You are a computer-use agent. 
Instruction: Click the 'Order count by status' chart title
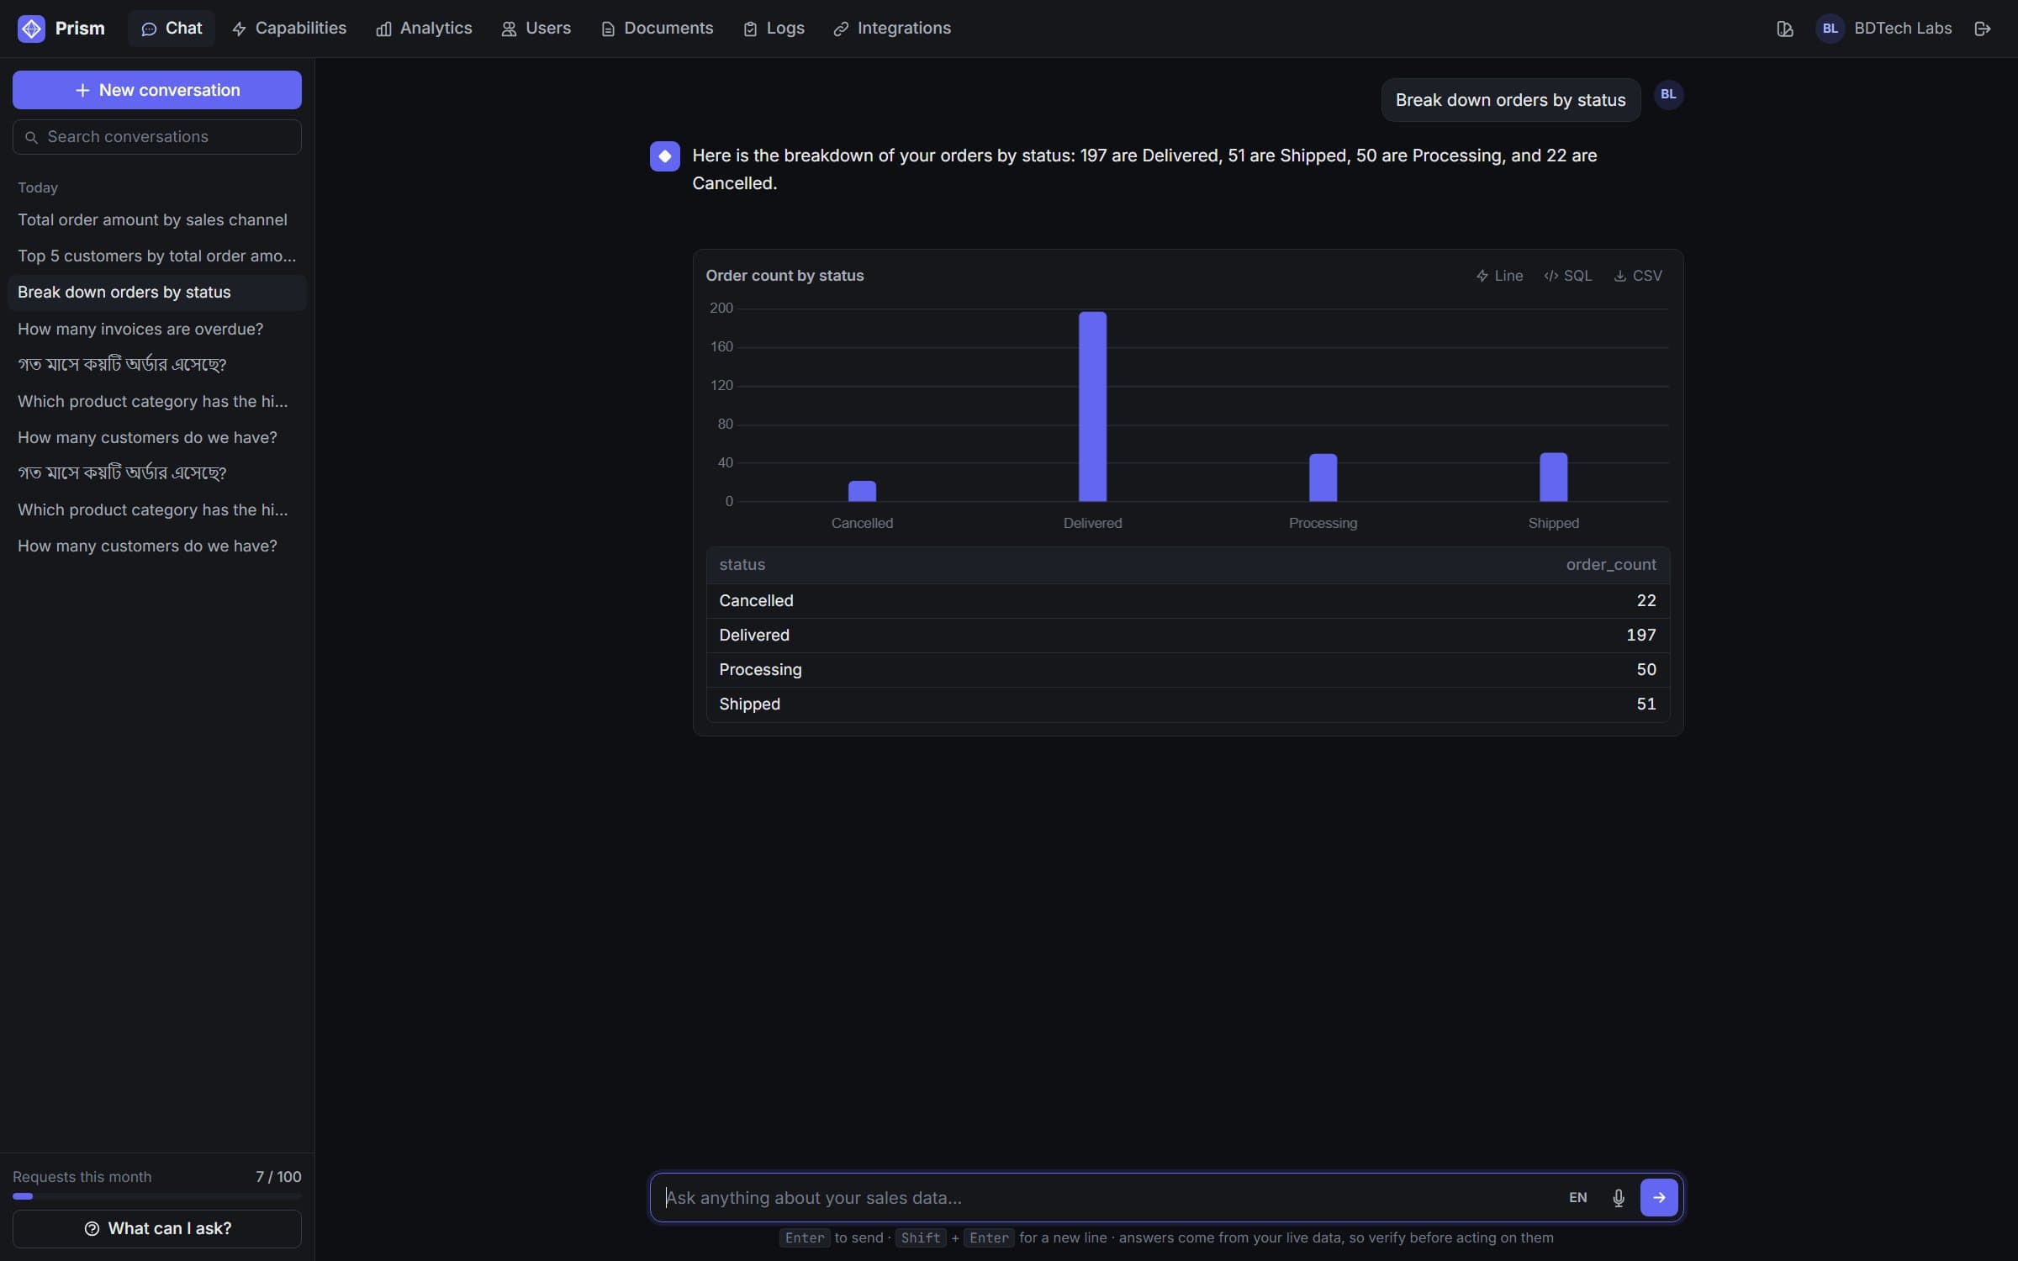[x=784, y=276]
